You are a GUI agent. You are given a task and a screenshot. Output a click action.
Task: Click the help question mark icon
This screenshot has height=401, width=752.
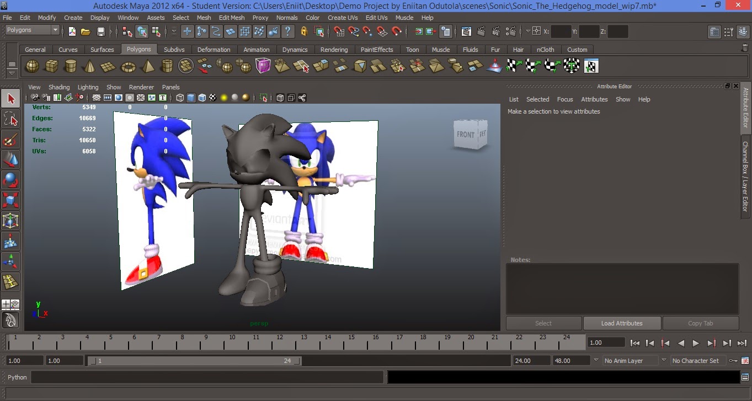(x=287, y=31)
